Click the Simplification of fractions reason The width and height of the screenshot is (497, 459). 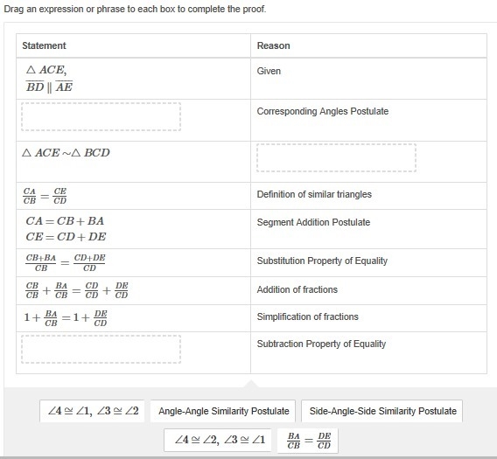(x=308, y=316)
